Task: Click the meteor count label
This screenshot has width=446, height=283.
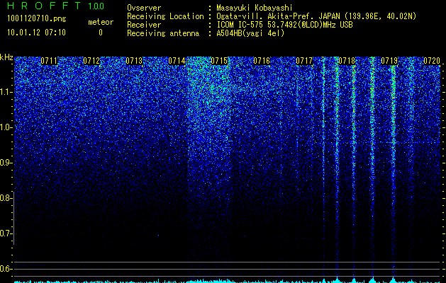Action: [x=101, y=22]
